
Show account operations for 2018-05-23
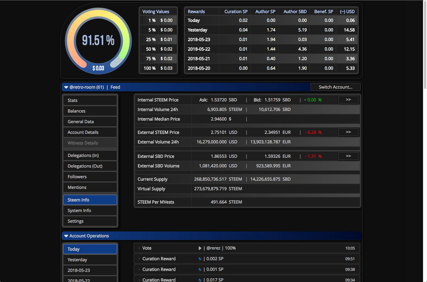(90, 270)
